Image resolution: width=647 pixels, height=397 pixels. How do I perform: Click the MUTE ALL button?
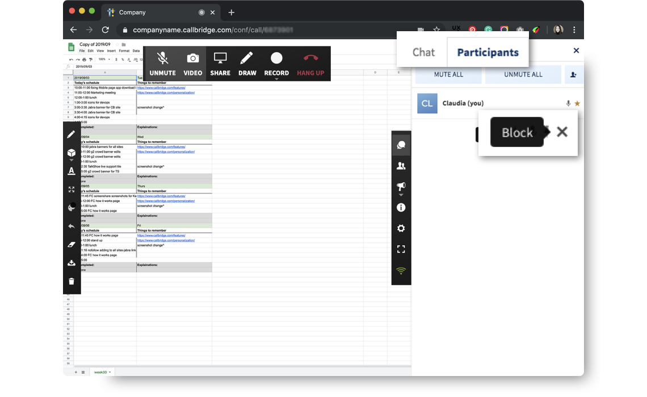click(448, 74)
